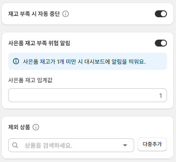
Task: Disable 사은품 재고 부족 위험 알림 switch
Action: [161, 43]
